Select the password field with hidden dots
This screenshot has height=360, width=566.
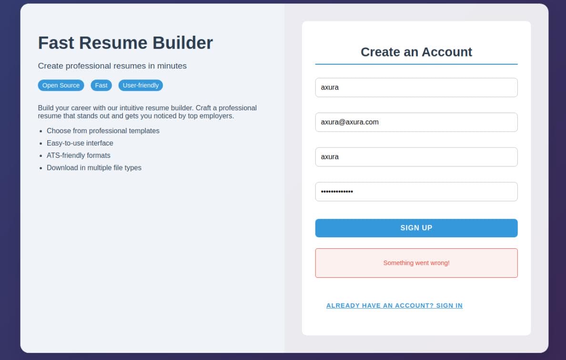click(416, 191)
